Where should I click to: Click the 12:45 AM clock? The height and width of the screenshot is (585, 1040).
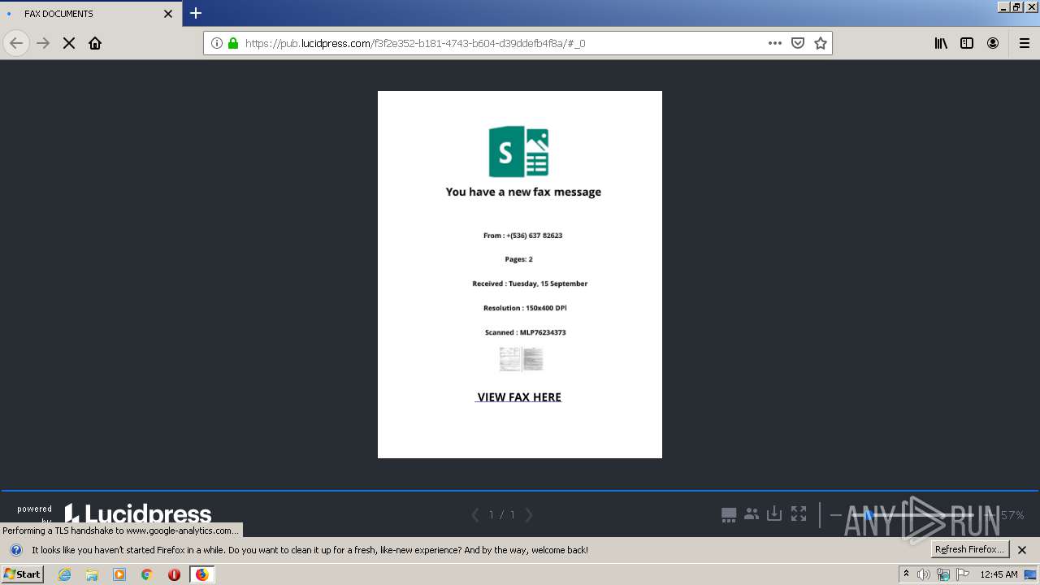(999, 574)
